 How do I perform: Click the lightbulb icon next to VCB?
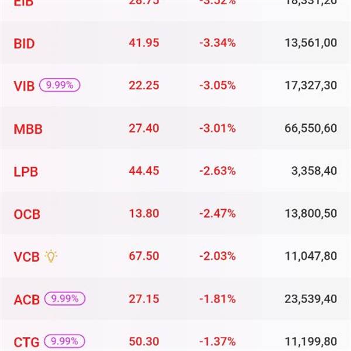pyautogui.click(x=51, y=256)
